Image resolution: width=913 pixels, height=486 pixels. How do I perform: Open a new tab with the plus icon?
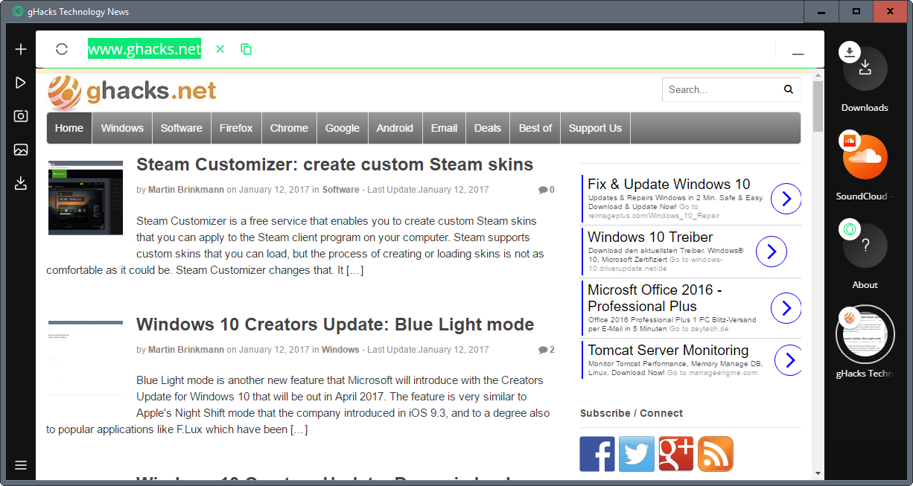click(x=21, y=49)
